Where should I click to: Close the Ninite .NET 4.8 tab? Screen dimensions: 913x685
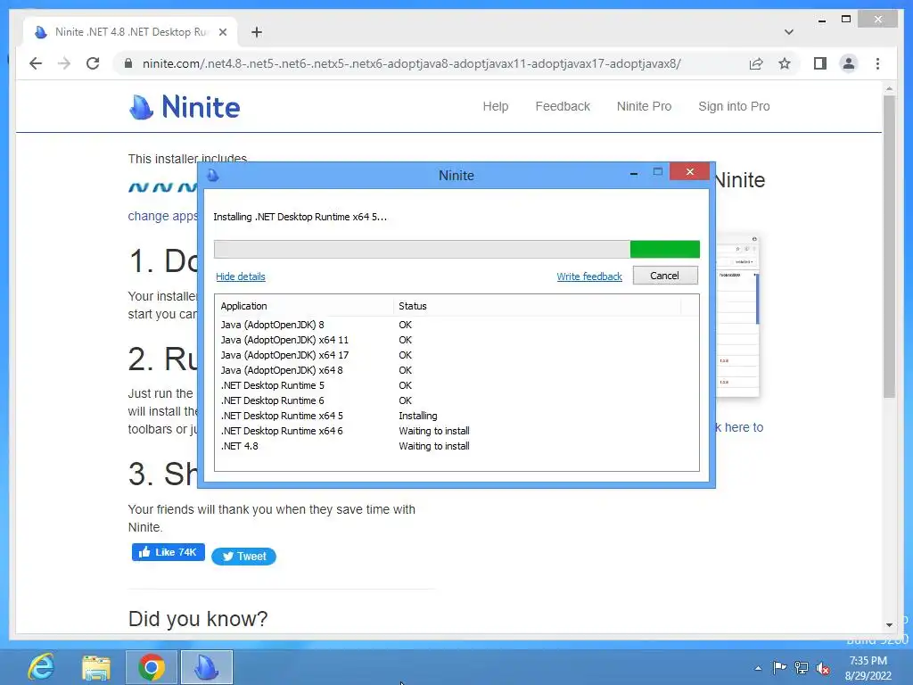(x=222, y=32)
